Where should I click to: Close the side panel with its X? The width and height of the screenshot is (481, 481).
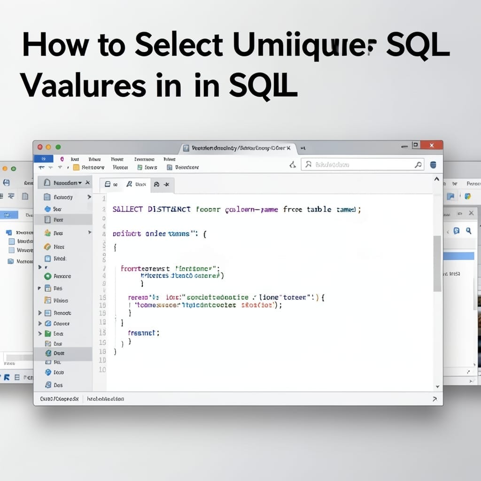(x=88, y=183)
